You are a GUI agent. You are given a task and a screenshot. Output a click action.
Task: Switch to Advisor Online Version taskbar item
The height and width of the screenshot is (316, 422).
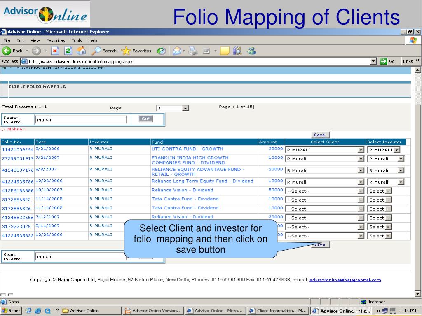[x=154, y=311]
